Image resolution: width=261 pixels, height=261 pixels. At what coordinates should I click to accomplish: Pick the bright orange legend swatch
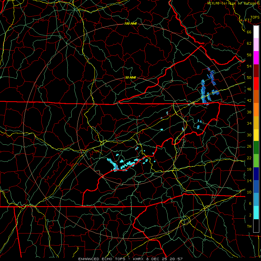[x=256, y=110]
